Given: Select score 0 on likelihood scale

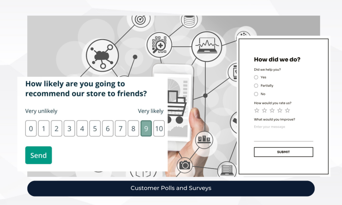Looking at the screenshot, I should (x=31, y=129).
